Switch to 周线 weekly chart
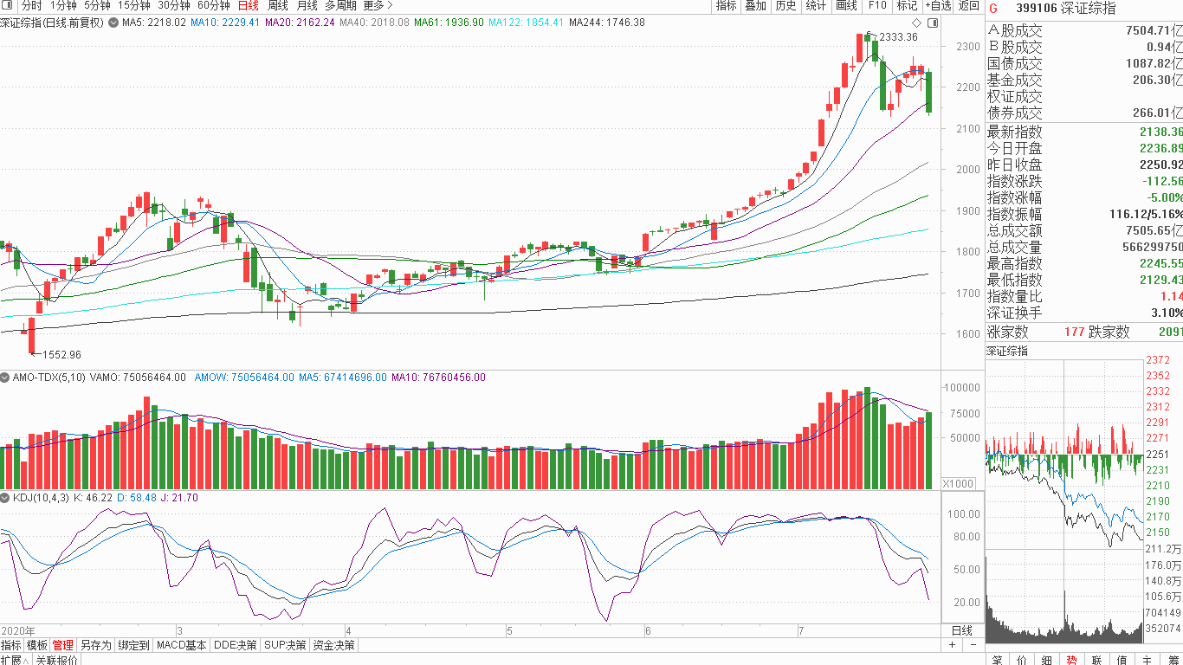The width and height of the screenshot is (1183, 665). tap(277, 5)
